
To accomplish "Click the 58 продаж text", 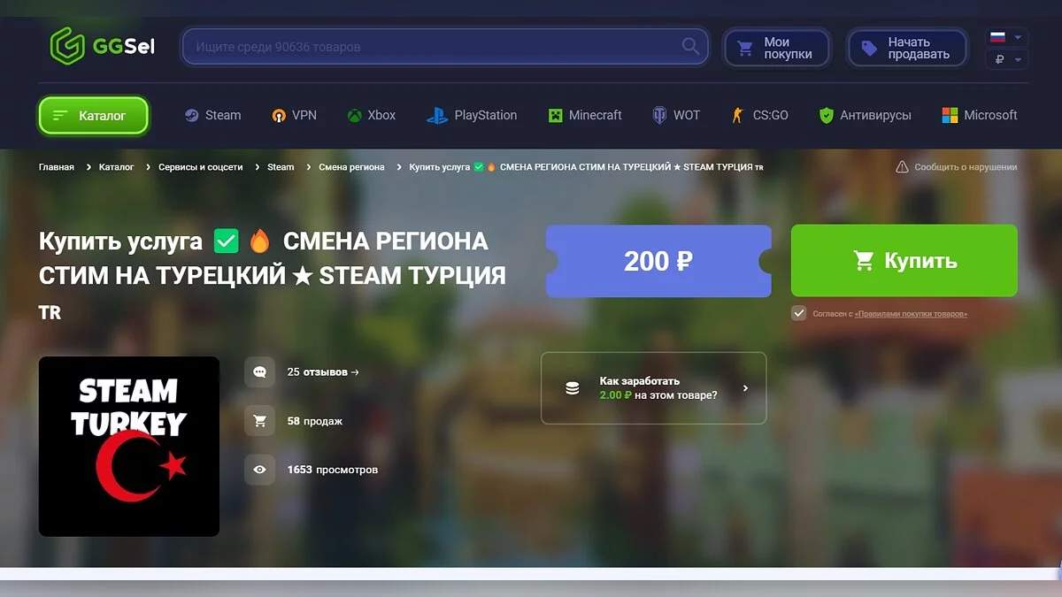I will point(315,421).
